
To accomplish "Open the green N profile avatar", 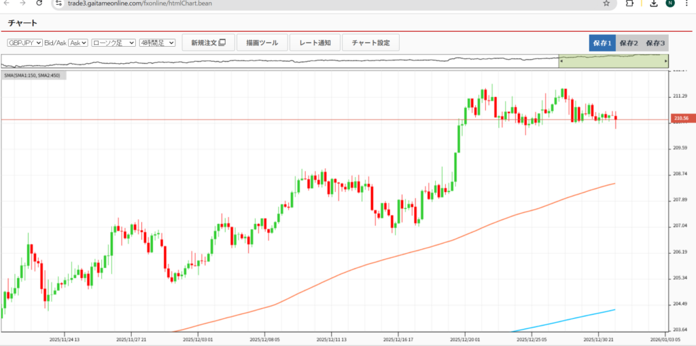I will tap(670, 3).
